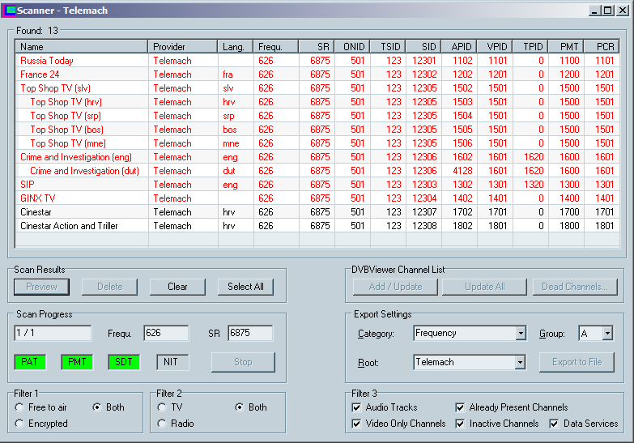This screenshot has width=634, height=443.
Task: Select Crime and Investigation (eng) row
Action: (x=317, y=157)
